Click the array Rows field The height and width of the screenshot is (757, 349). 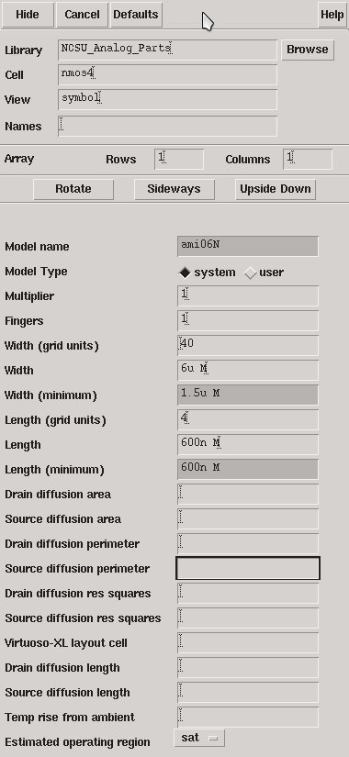pos(179,160)
